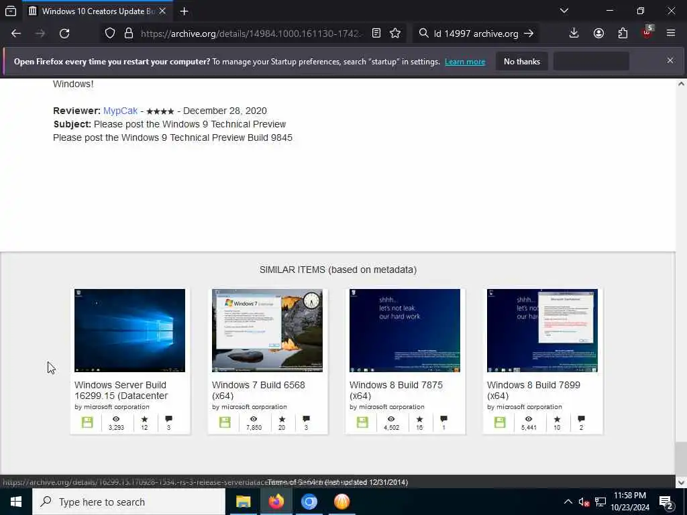687x515 pixels.
Task: Click views eye icon on Windows Server card
Action: pyautogui.click(x=116, y=419)
